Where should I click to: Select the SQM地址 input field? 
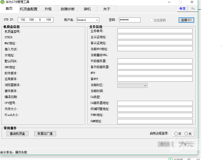tap(155, 122)
